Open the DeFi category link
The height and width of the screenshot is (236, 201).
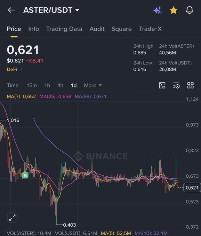pos(15,69)
